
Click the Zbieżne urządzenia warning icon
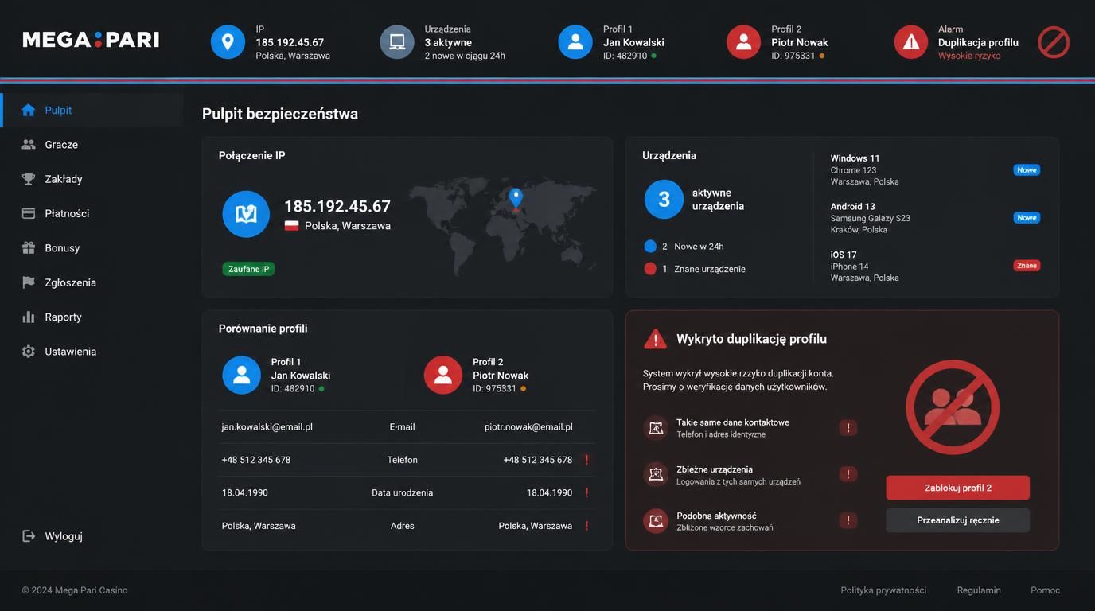click(848, 474)
